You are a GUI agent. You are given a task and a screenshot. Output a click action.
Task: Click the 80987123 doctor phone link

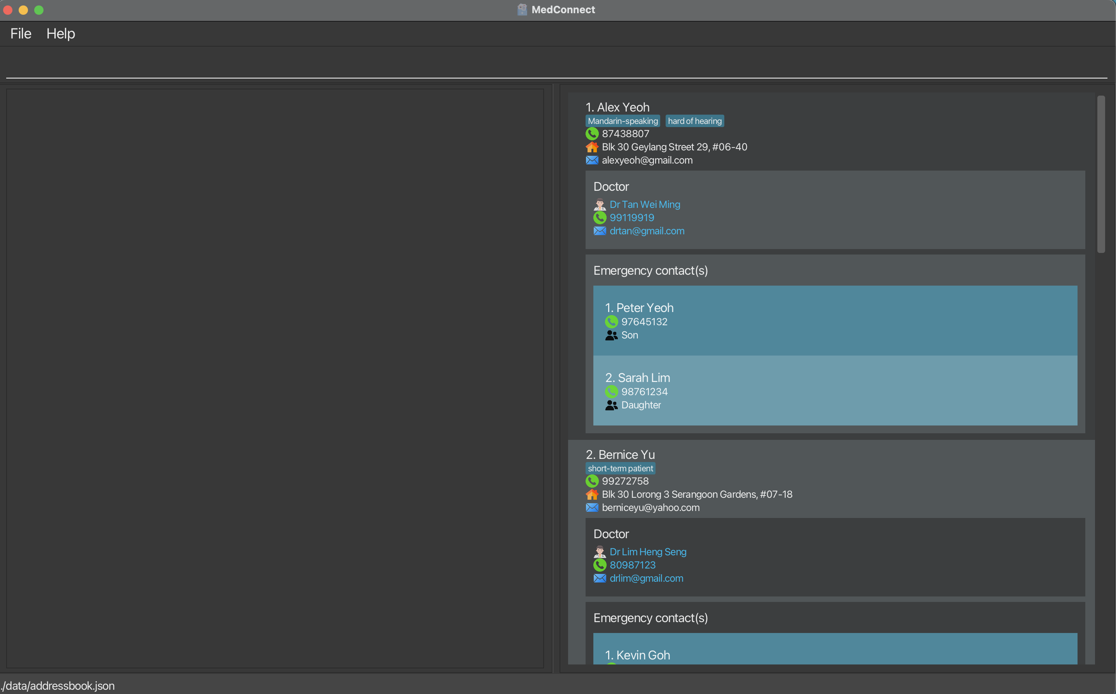[x=632, y=565]
